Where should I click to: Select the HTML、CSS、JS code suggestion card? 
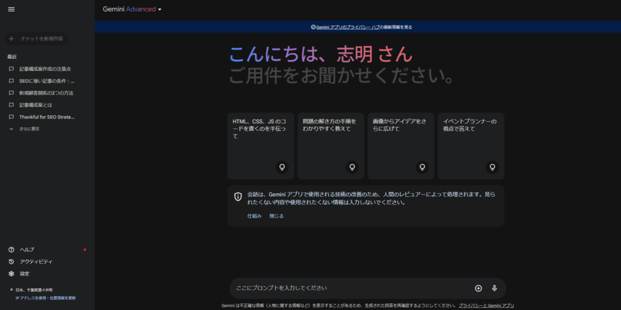[261, 146]
